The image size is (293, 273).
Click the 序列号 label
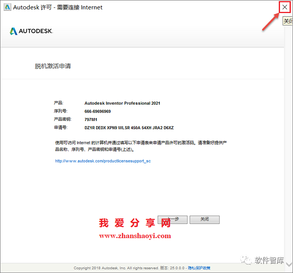tap(61, 111)
